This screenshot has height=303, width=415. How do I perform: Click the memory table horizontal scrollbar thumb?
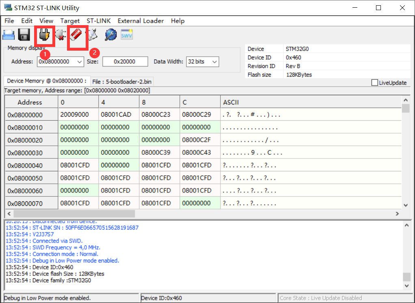(x=74, y=213)
